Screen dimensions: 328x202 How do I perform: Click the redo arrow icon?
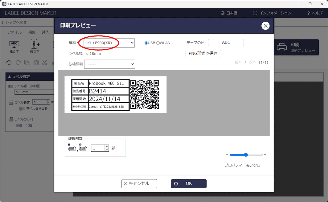click(18, 63)
